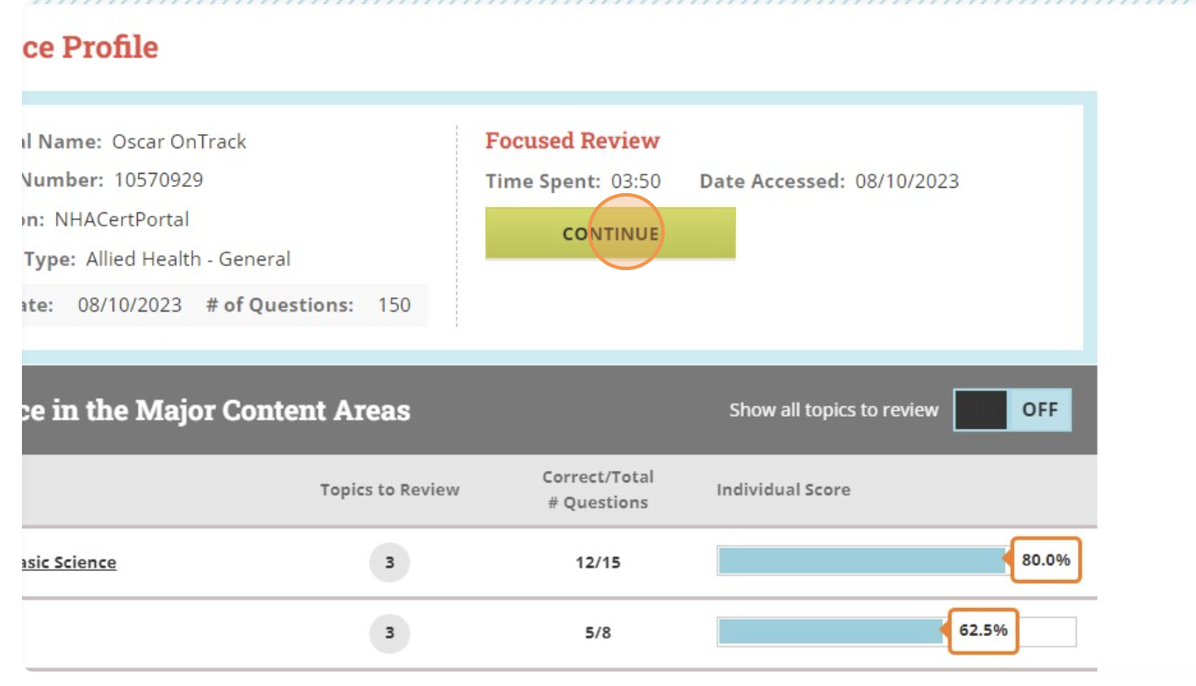
Task: Click the Individual Score column header
Action: (x=783, y=490)
